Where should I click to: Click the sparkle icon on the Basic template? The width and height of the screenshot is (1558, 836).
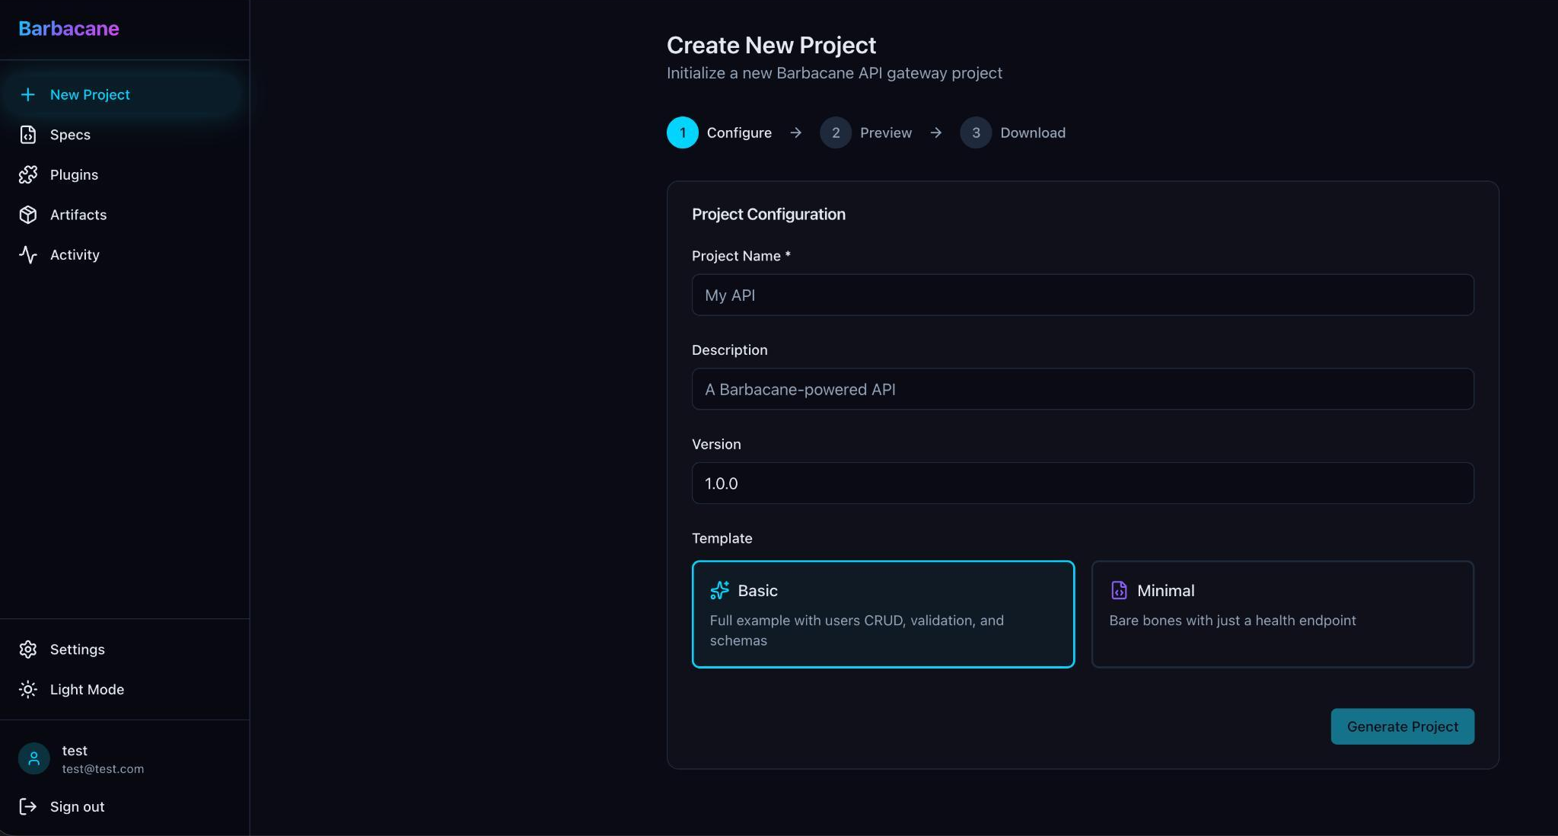point(720,590)
